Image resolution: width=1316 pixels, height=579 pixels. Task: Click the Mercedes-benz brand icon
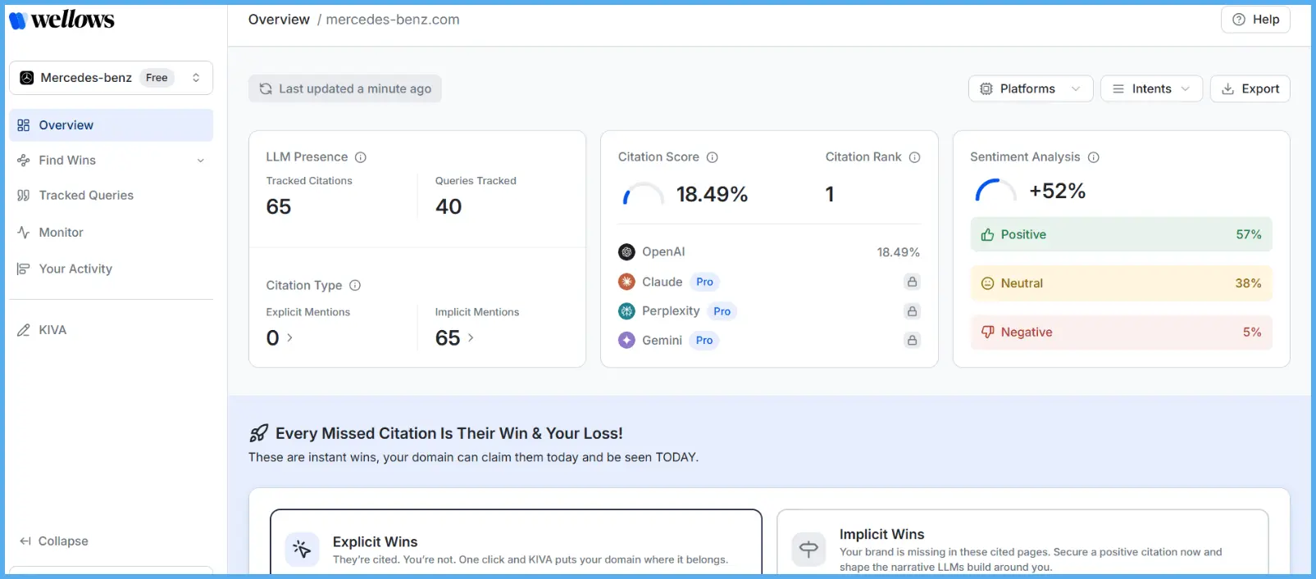click(27, 78)
